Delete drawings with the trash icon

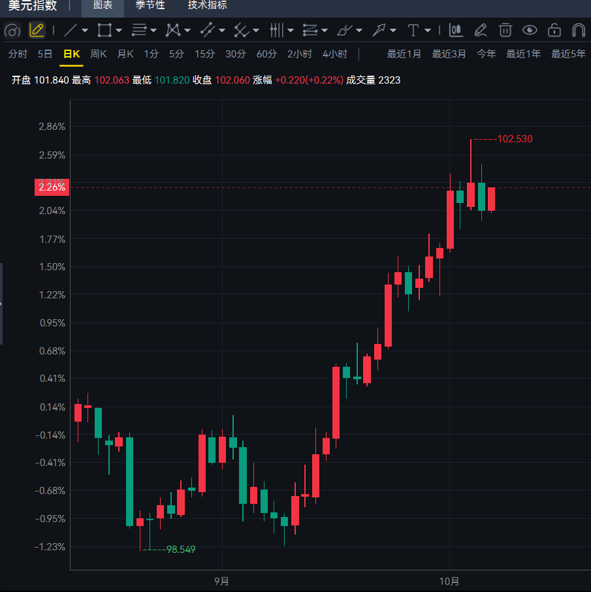(505, 30)
